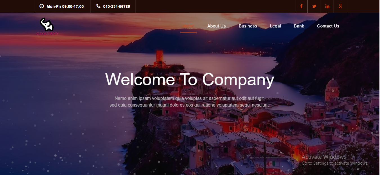Viewport: 380px width, 175px height.
Task: Open the Google Plus icon
Action: 340,6
